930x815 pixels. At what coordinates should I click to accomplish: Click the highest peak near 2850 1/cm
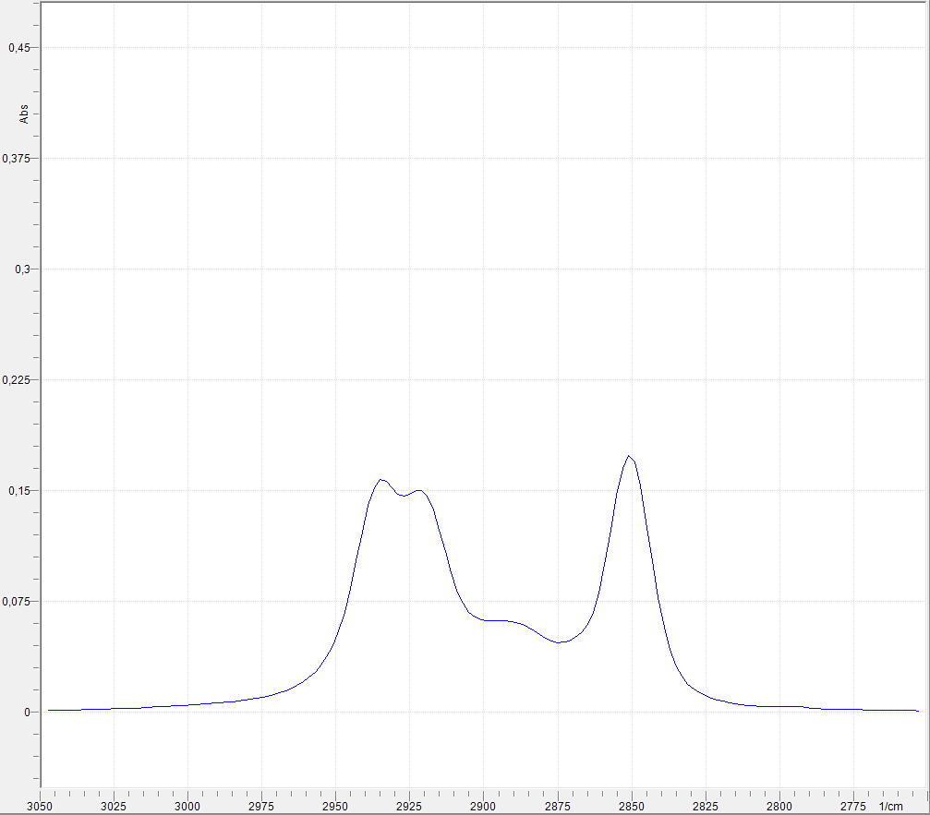(629, 456)
